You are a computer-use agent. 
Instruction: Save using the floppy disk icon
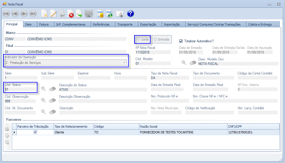tap(89, 14)
